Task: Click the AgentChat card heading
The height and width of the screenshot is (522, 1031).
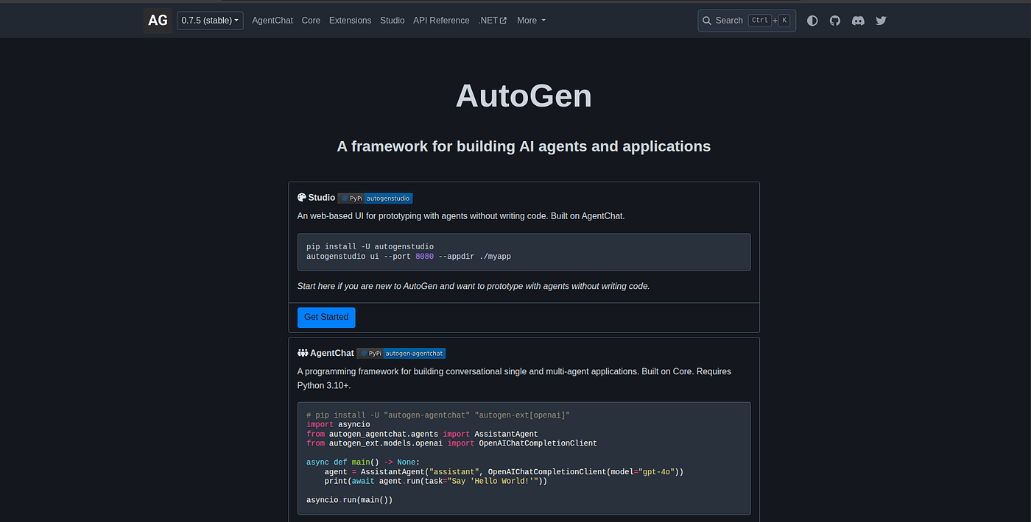Action: point(332,353)
